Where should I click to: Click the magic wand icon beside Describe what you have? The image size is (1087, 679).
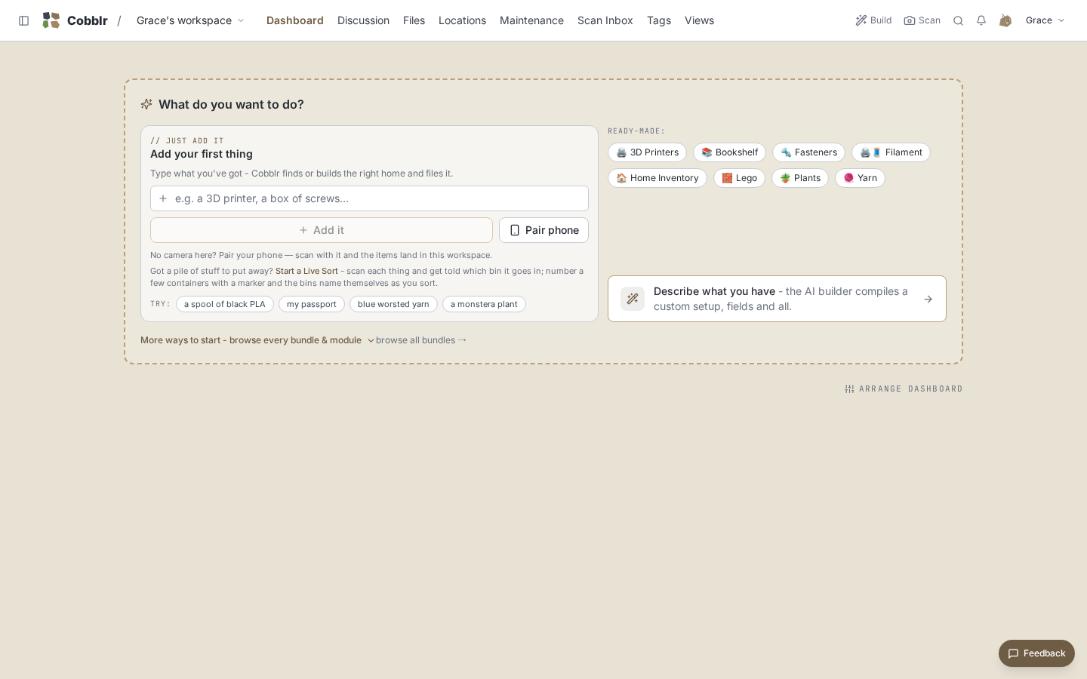click(x=633, y=299)
